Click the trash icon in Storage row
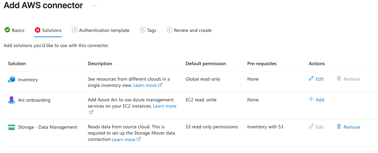Screen dimensions: 378x153 [339, 127]
